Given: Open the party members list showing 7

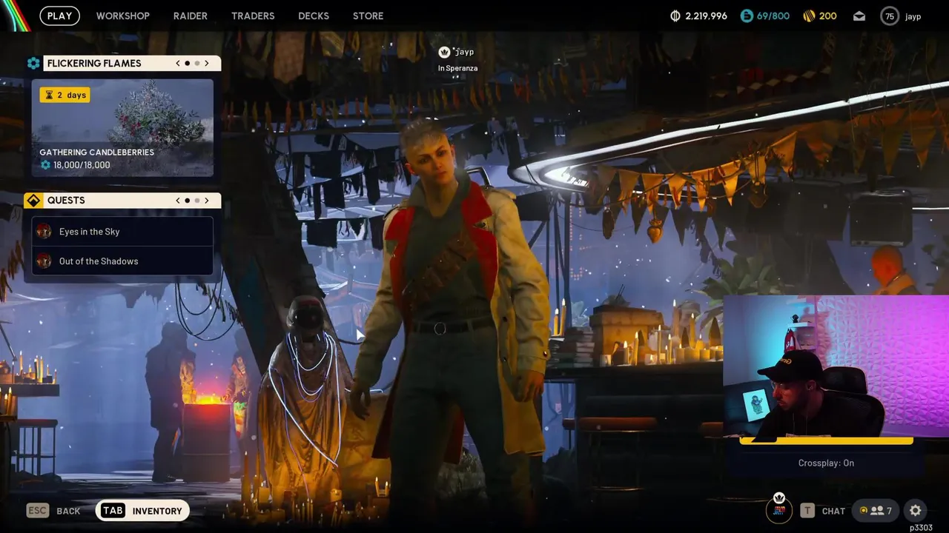Looking at the screenshot, I should tap(876, 511).
